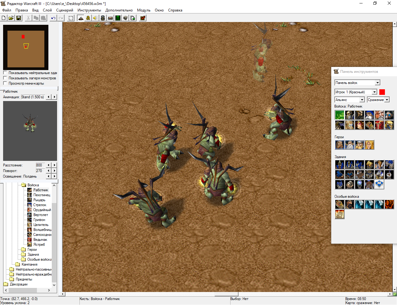The height and width of the screenshot is (305, 397).
Task: Open the Файл menu
Action: 7,10
